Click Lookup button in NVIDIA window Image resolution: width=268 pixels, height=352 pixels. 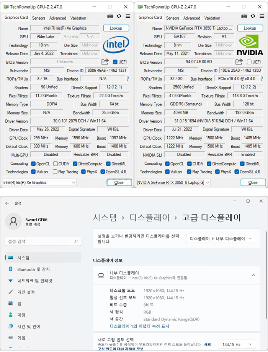250,28
